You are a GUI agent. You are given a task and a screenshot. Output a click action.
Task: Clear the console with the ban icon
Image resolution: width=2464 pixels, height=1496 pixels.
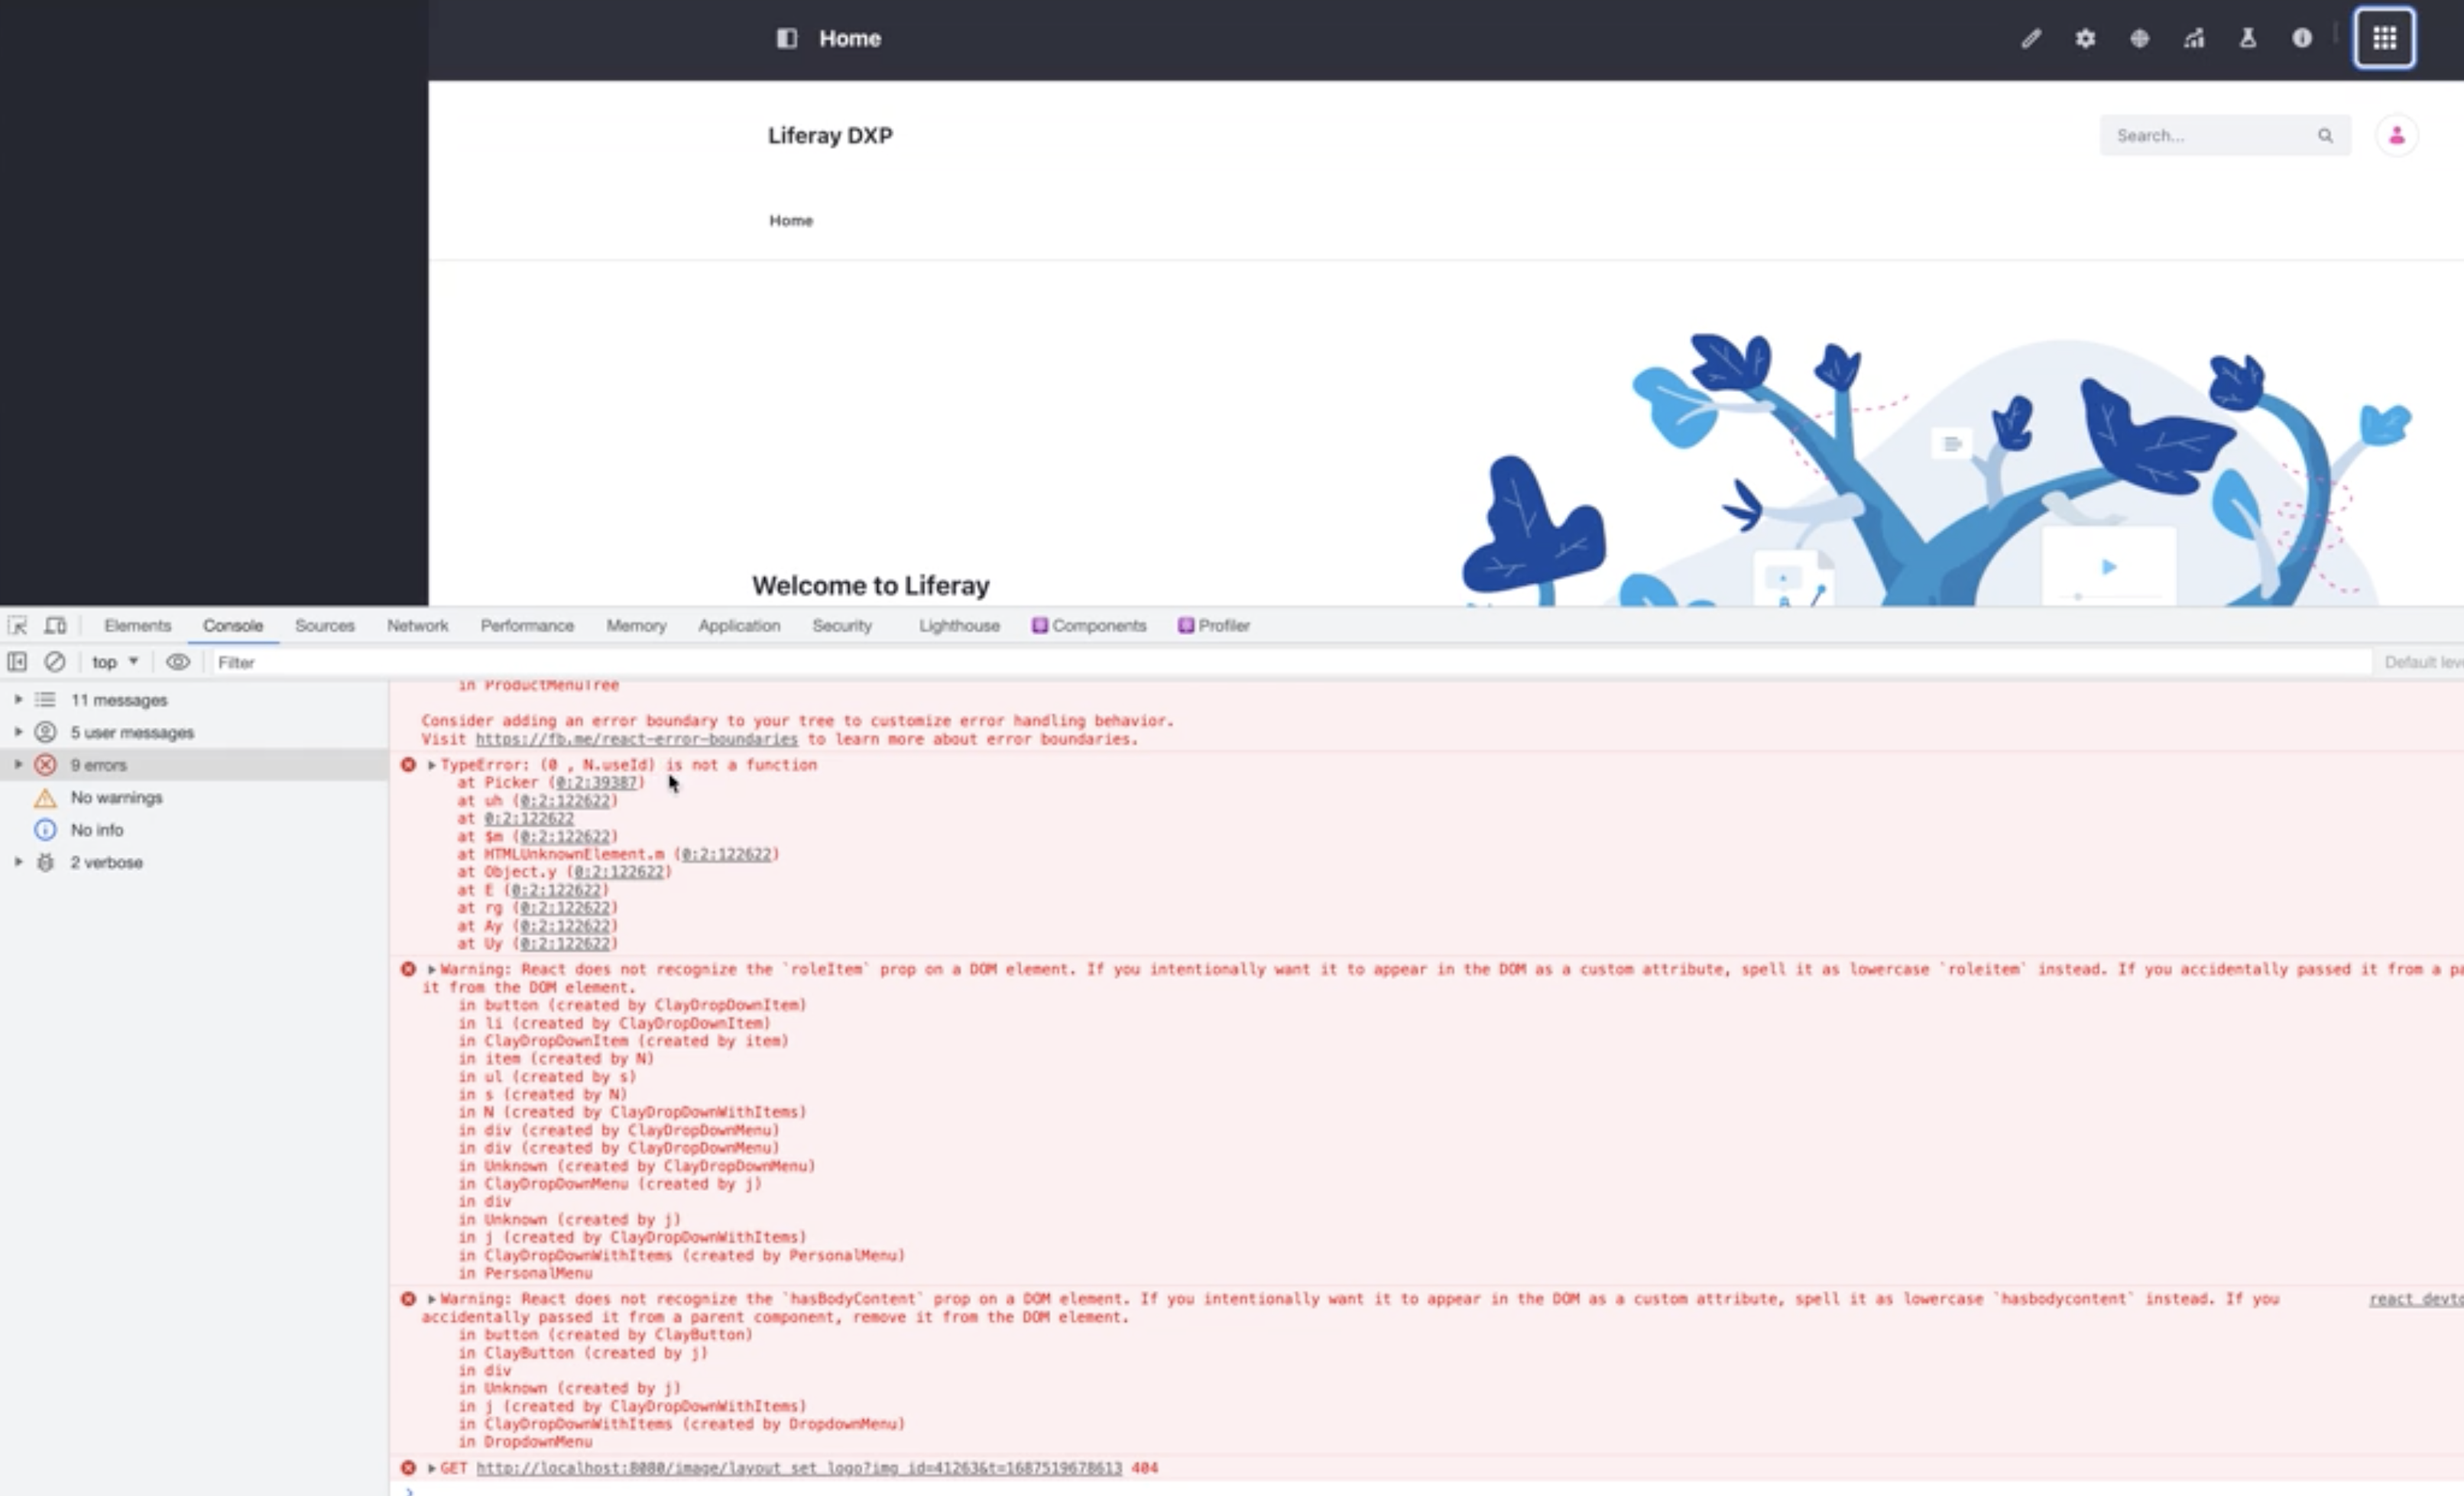coord(55,661)
